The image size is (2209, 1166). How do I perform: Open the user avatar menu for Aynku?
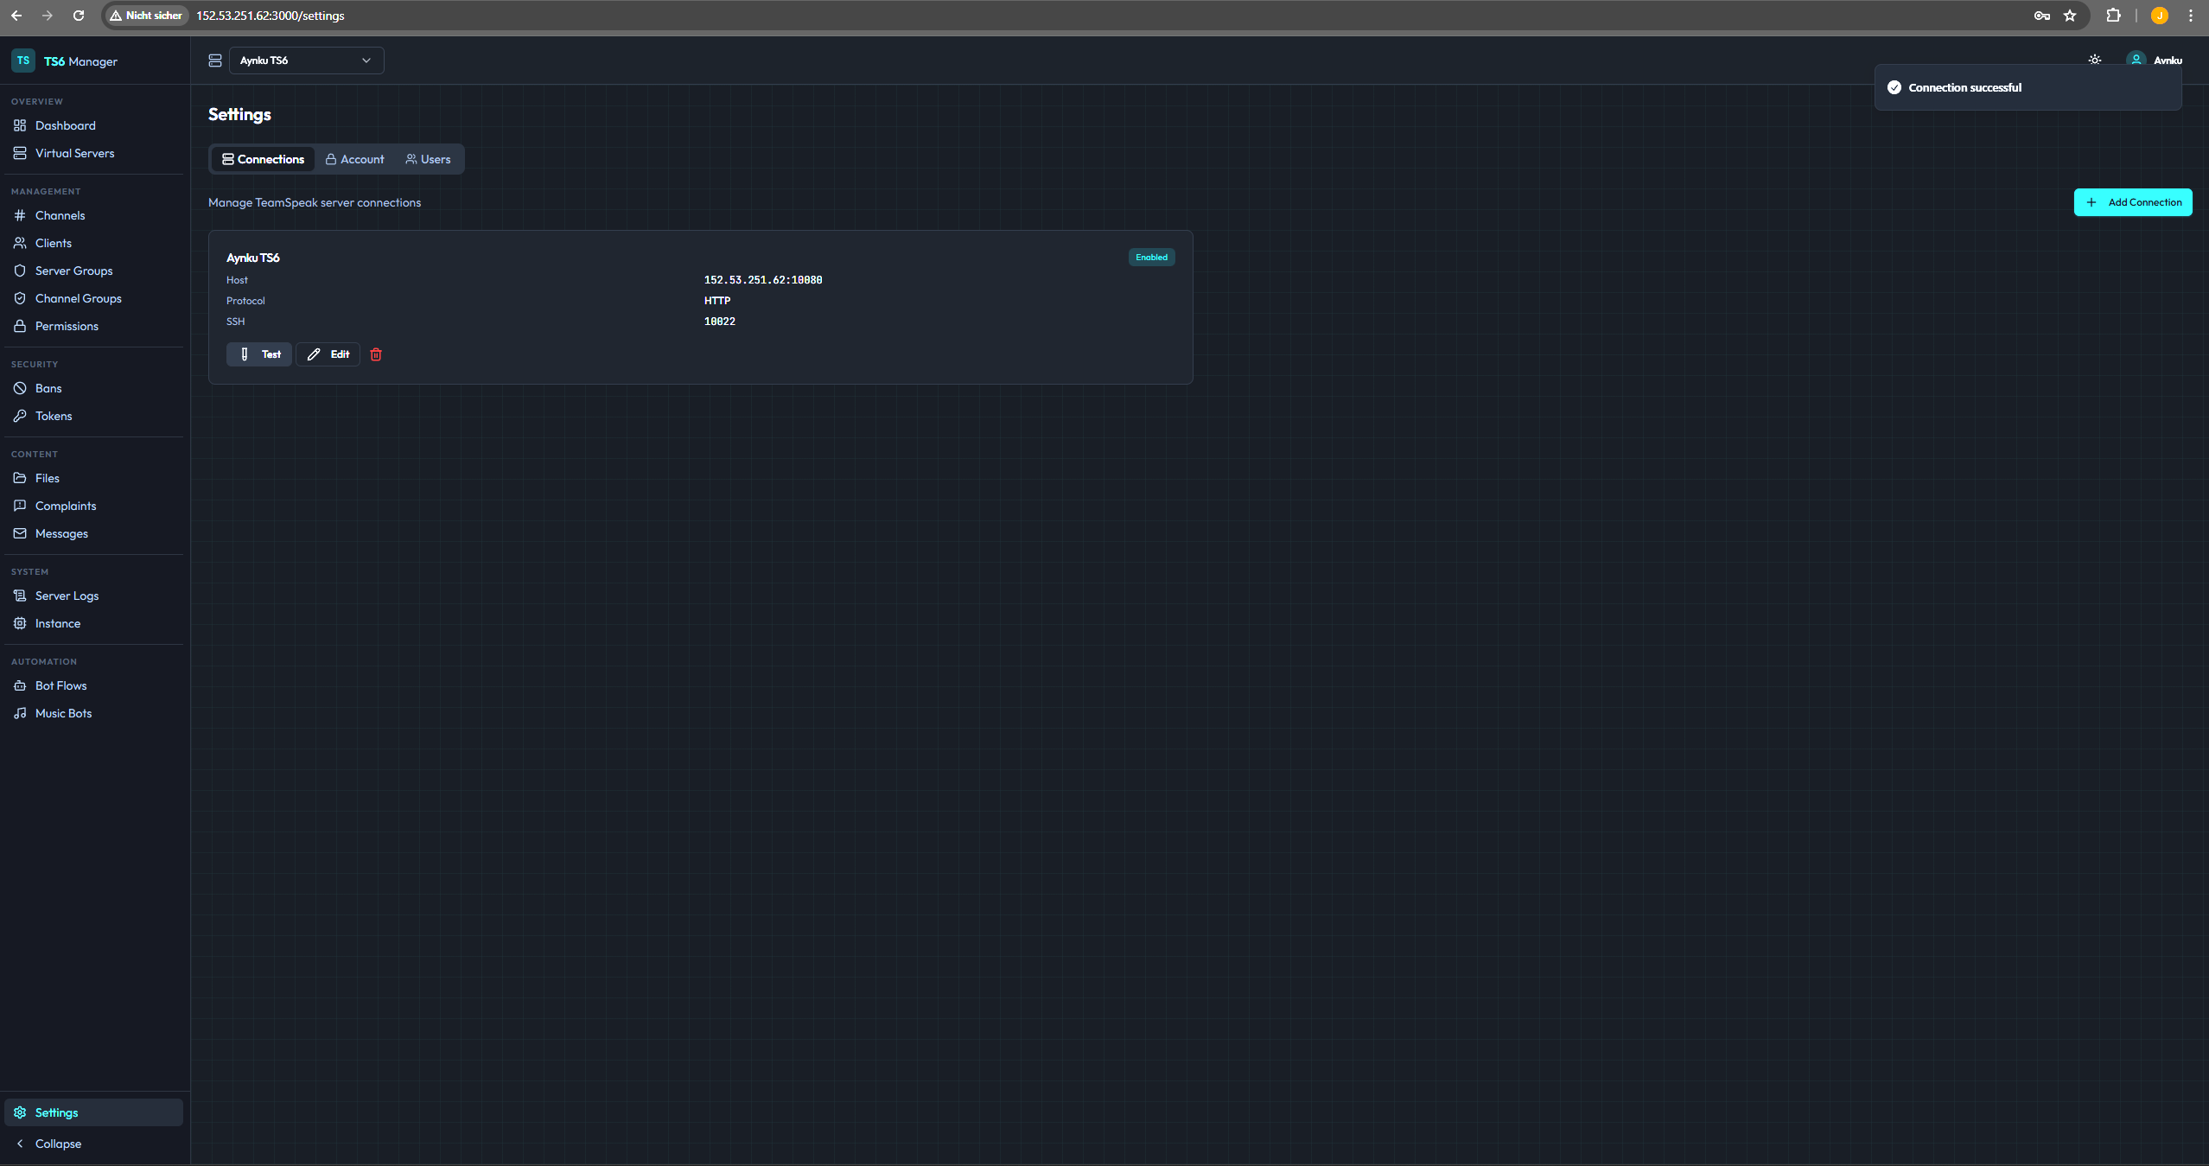tap(2155, 61)
